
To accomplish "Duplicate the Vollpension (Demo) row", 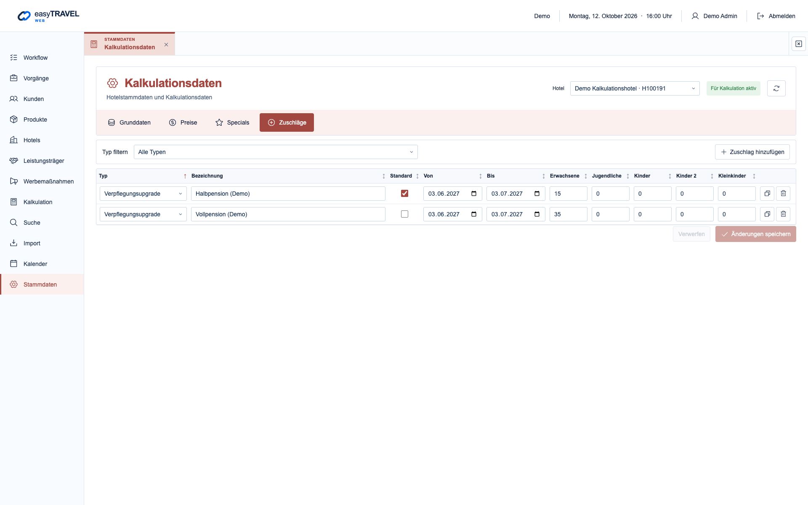I will (767, 214).
